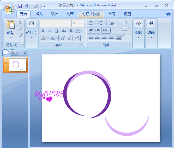Toggle underline formatting
This screenshot has width=174, height=148.
click(57, 31)
